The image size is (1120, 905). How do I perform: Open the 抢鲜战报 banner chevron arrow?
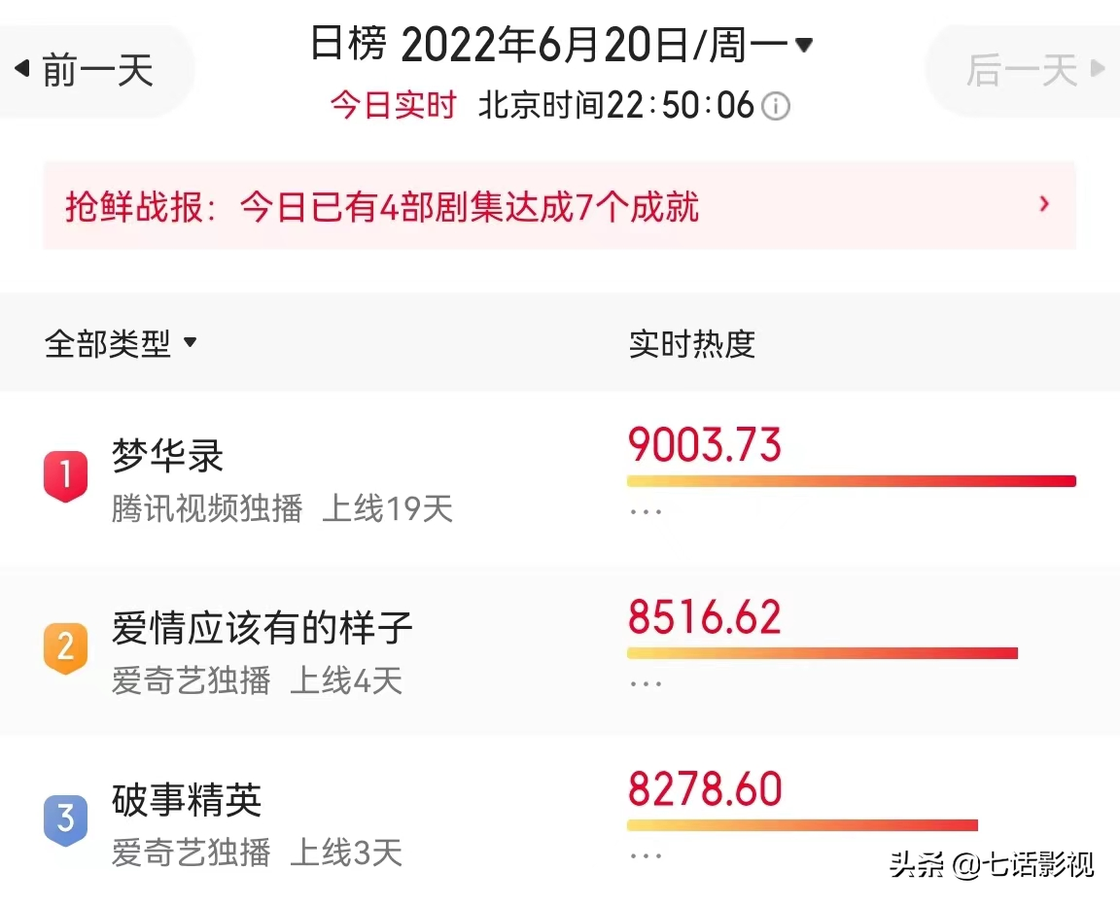click(x=1044, y=204)
